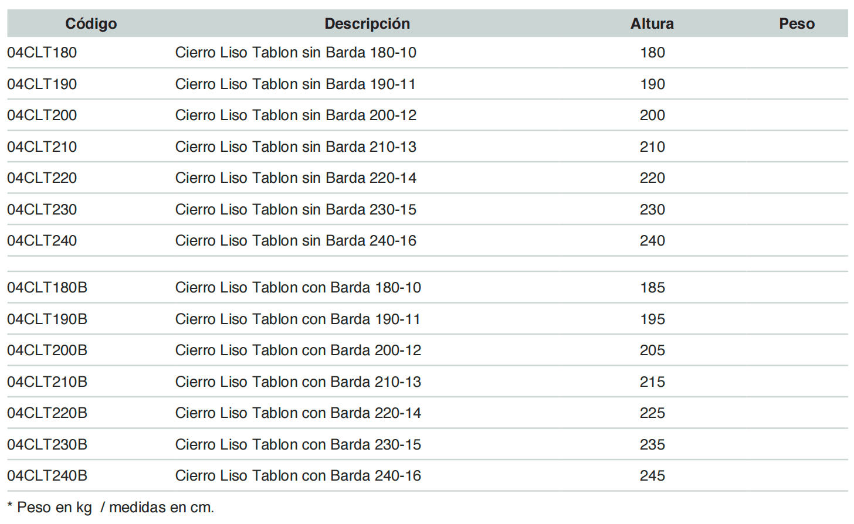854x524 pixels.
Task: Click the 'Peso en kg / medidas en cm' footnote
Action: (111, 508)
